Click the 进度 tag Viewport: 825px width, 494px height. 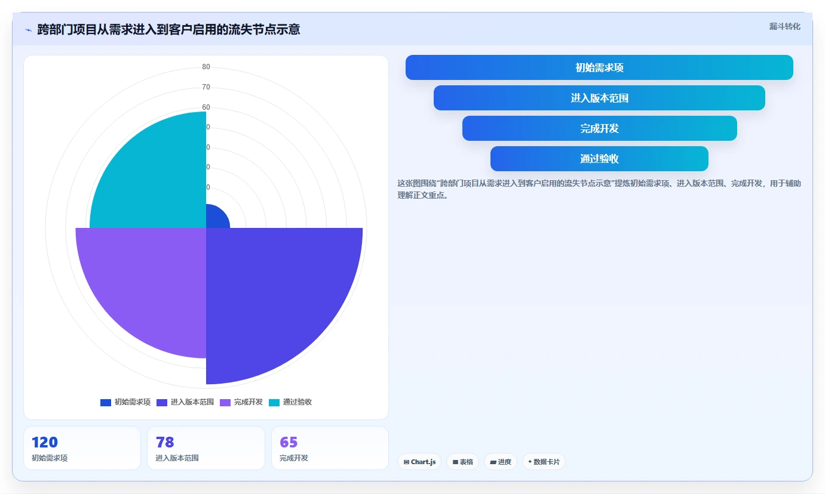[x=501, y=462]
